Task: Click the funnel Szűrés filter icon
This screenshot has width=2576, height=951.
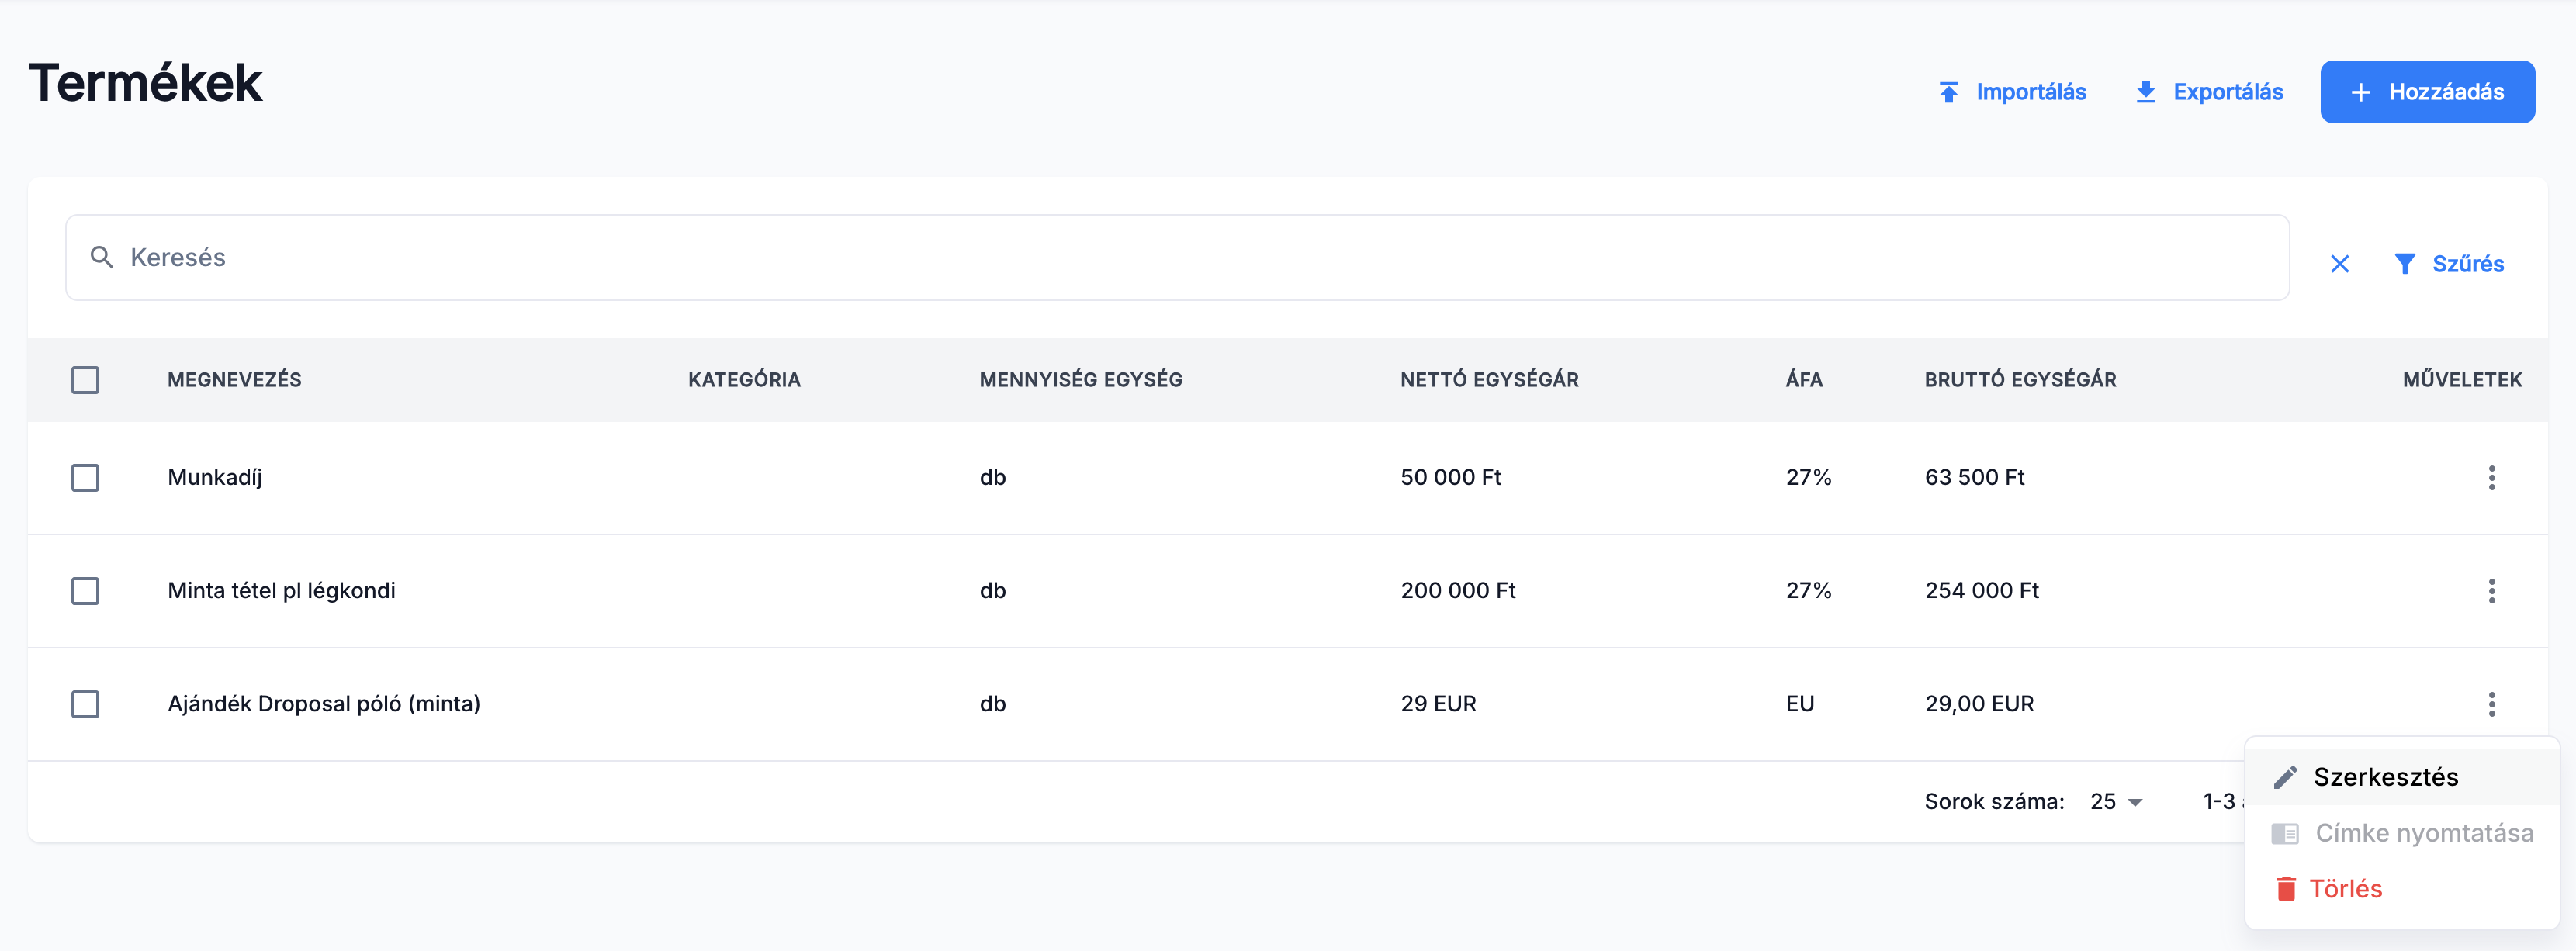Action: (2405, 264)
